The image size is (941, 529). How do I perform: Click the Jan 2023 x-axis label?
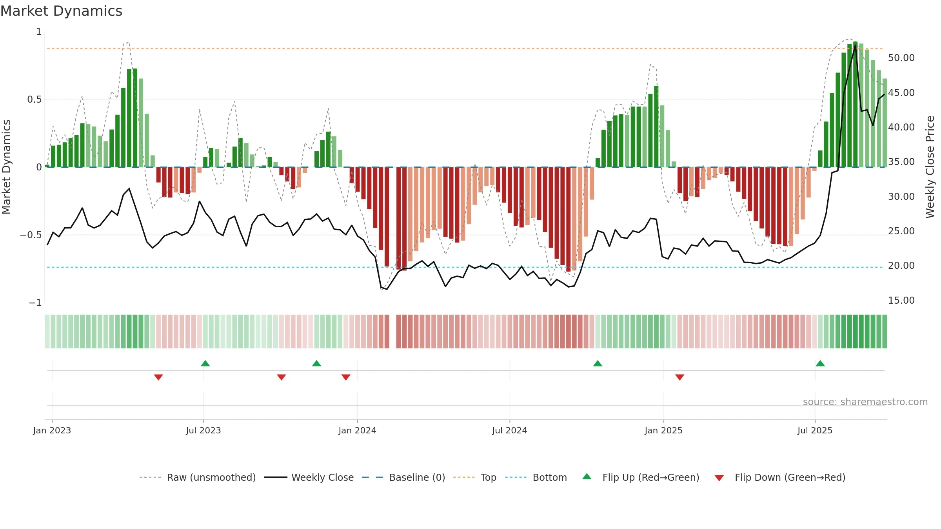click(x=52, y=430)
